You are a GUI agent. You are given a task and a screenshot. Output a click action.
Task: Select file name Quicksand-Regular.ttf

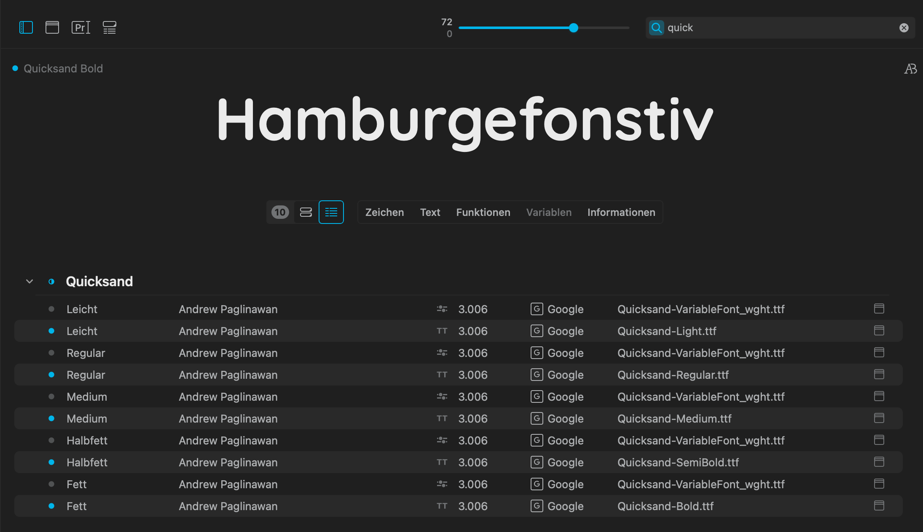pyautogui.click(x=673, y=375)
